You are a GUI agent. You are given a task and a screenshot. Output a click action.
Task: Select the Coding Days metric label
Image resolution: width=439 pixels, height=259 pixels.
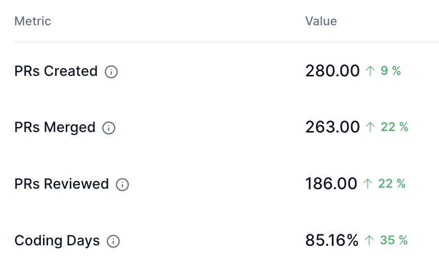click(57, 240)
